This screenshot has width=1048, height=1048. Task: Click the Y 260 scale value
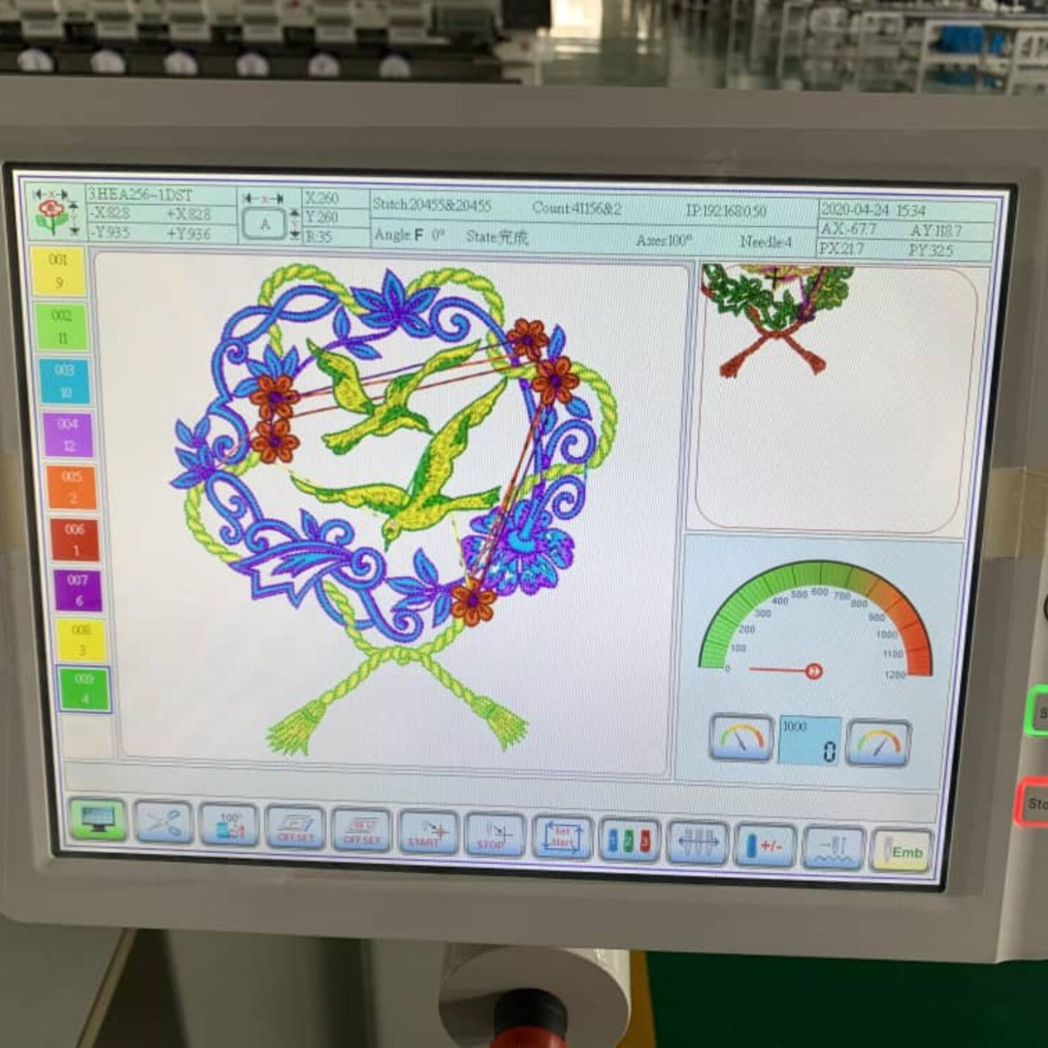pos(322,217)
